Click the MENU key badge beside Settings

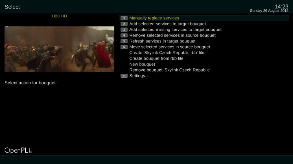pyautogui.click(x=124, y=76)
